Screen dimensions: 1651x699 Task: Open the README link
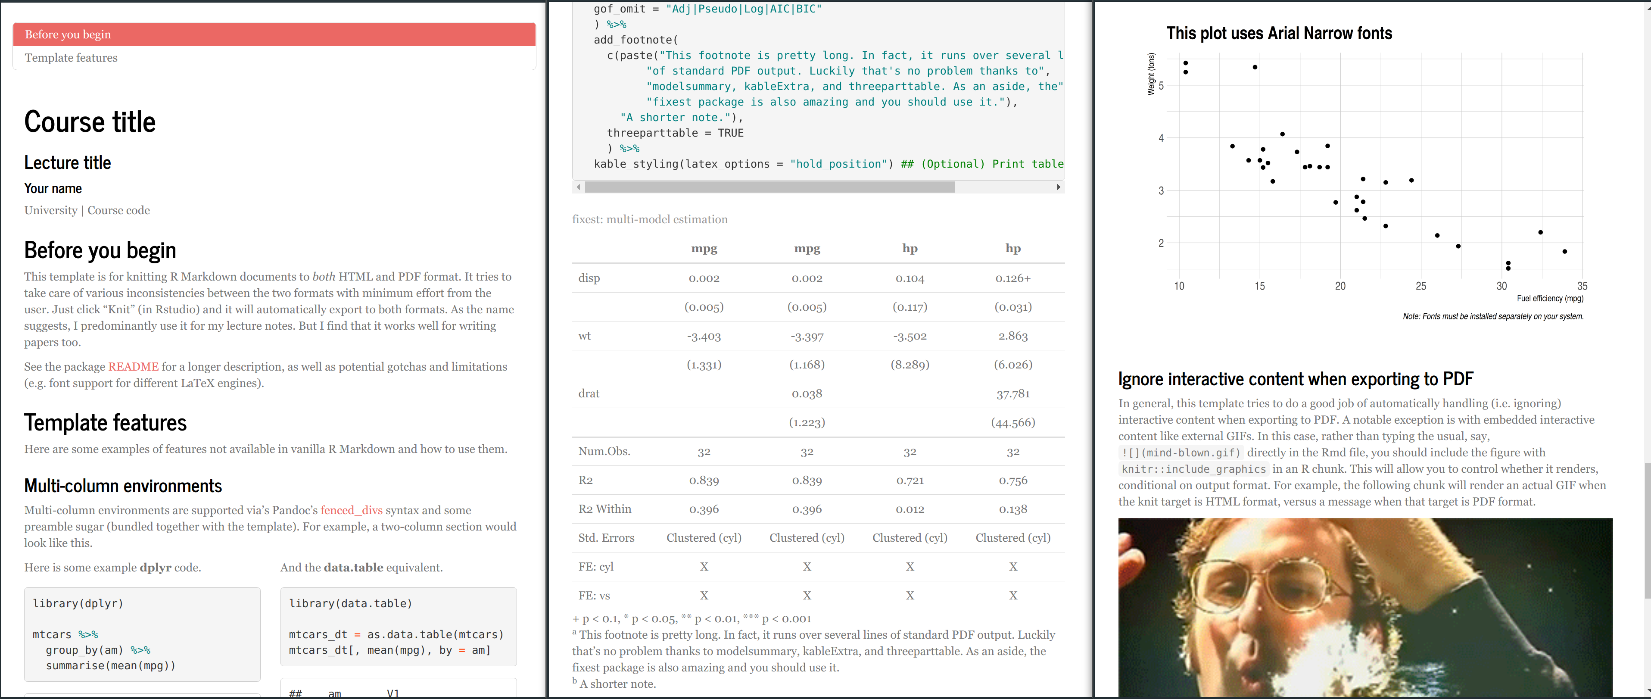click(133, 367)
